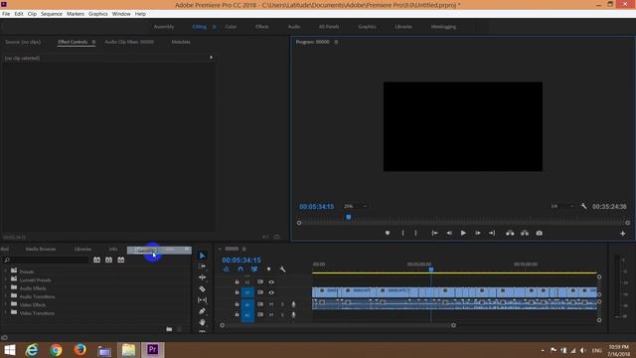636x358 pixels.
Task: Toggle A1 source patching target
Action: 247,304
